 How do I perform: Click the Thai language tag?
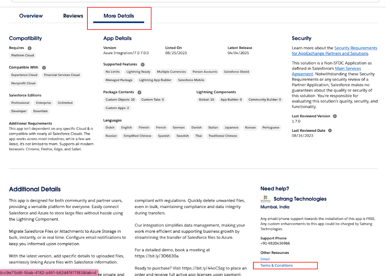click(x=199, y=136)
